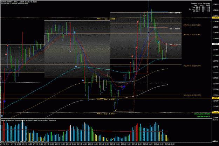This screenshot has height=146, width=219.
Task: Select the US row in session balances
Action: [201, 11]
